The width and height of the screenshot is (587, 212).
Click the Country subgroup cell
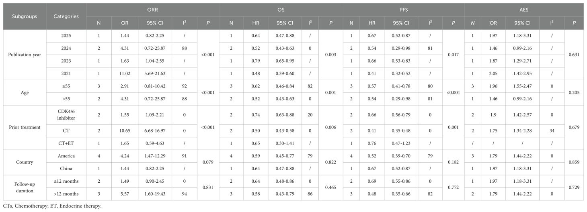coord(23,162)
